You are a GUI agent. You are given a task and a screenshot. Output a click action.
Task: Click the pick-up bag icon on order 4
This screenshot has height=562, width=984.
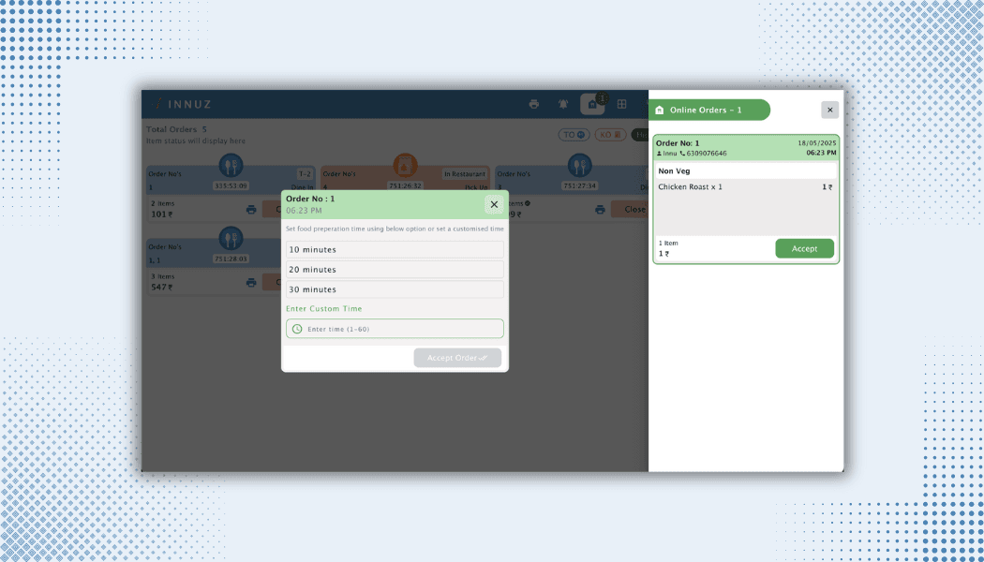[405, 166]
